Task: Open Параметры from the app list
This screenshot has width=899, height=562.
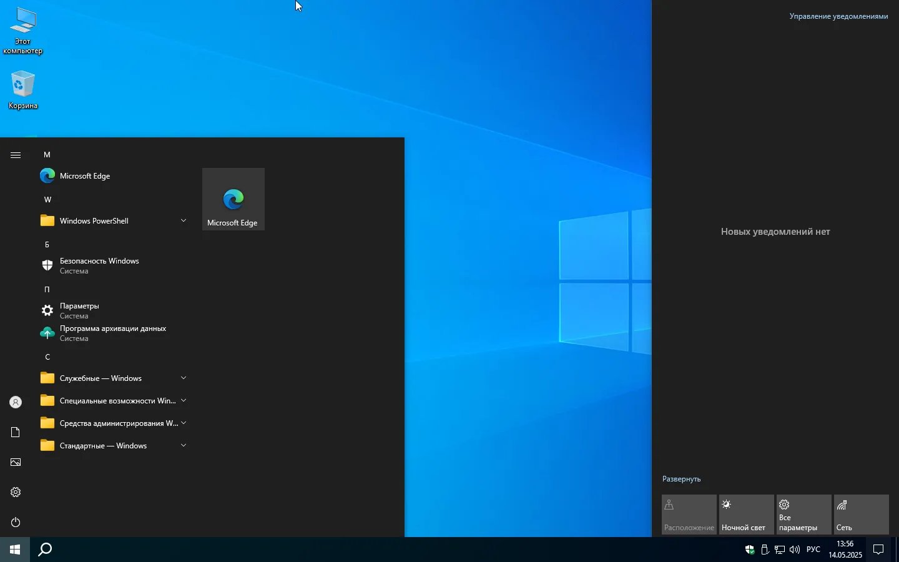Action: [79, 310]
